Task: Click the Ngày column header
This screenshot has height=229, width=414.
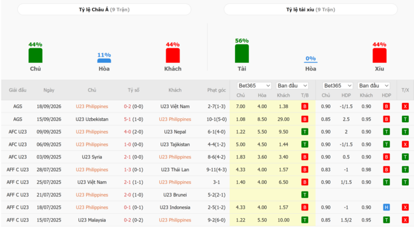Action: click(x=49, y=90)
